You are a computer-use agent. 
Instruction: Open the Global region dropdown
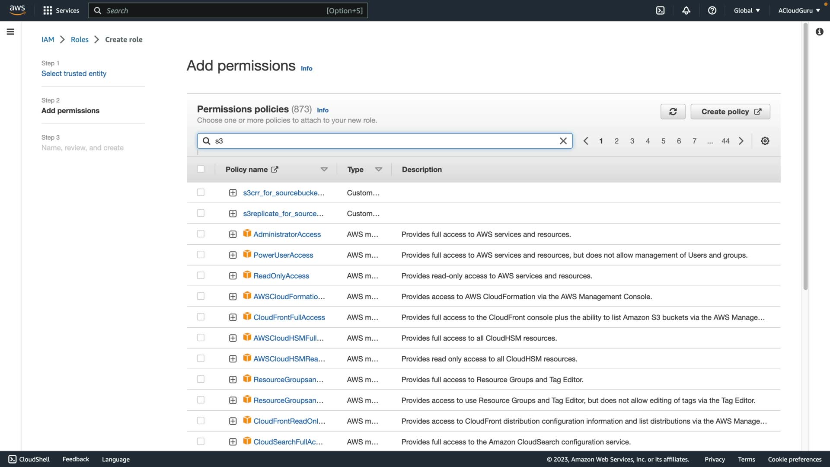747,10
